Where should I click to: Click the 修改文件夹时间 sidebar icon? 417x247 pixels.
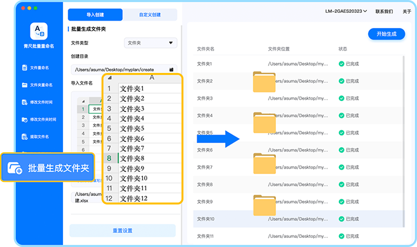[24, 120]
